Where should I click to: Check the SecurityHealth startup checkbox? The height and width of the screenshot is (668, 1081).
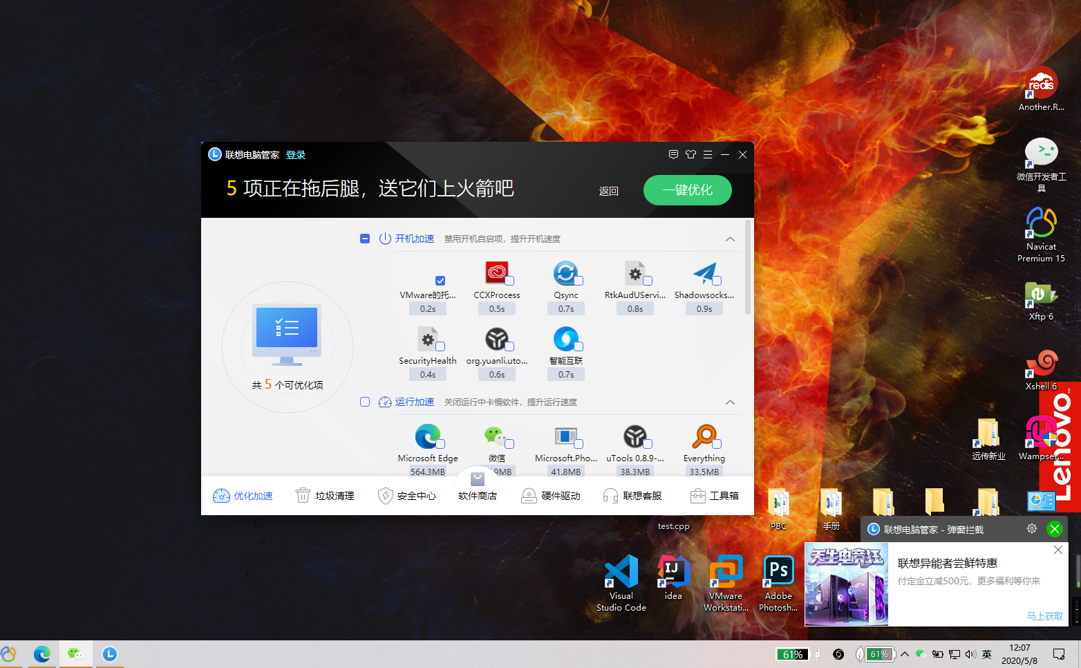(440, 346)
